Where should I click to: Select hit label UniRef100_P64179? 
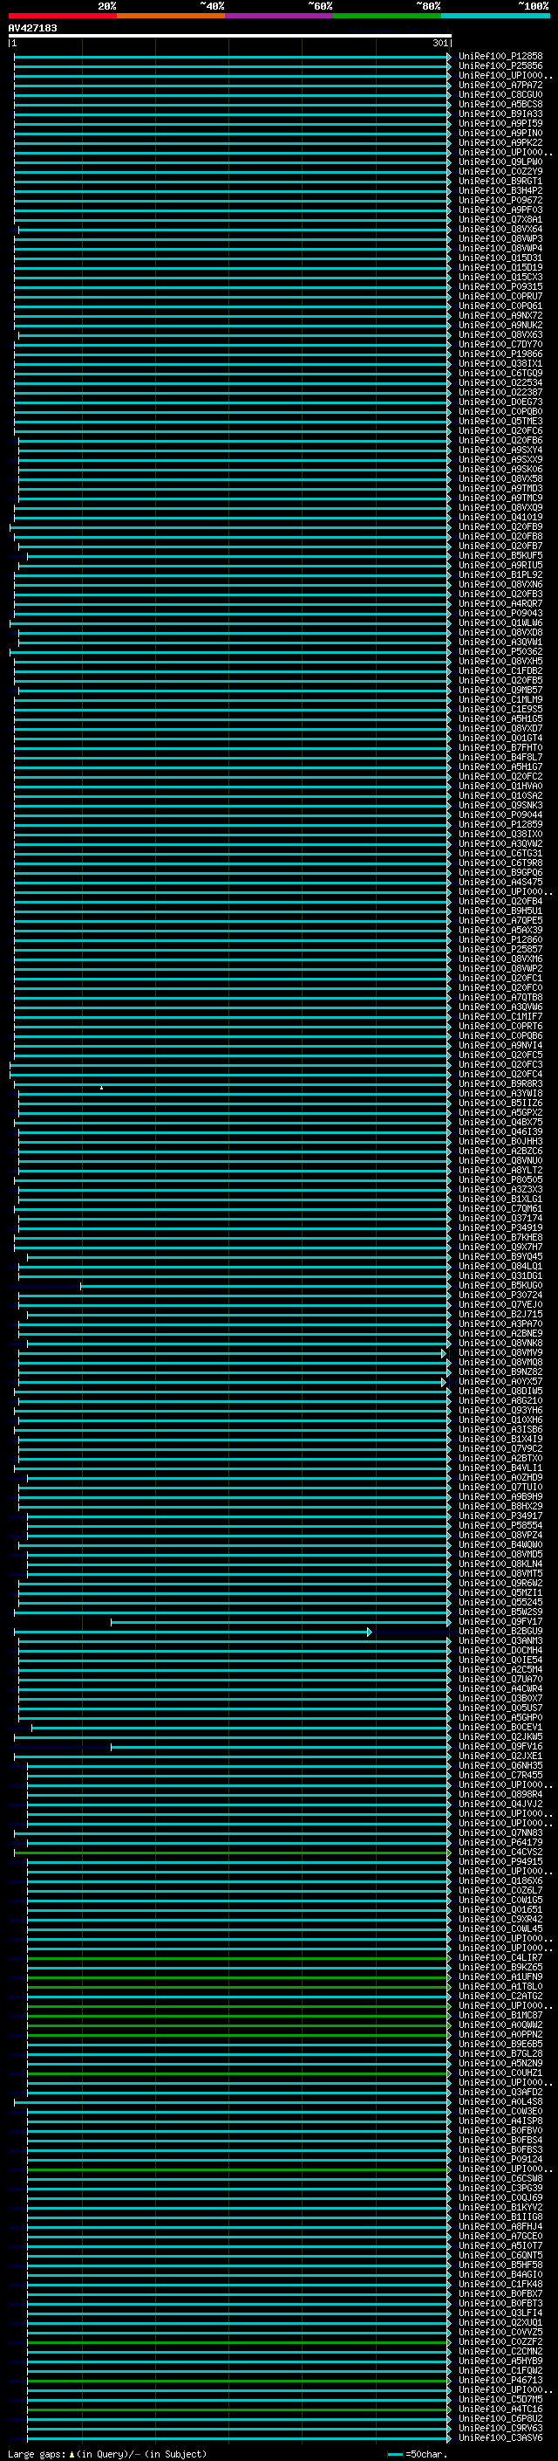coord(500,1842)
